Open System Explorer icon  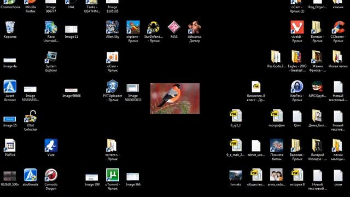(51, 57)
